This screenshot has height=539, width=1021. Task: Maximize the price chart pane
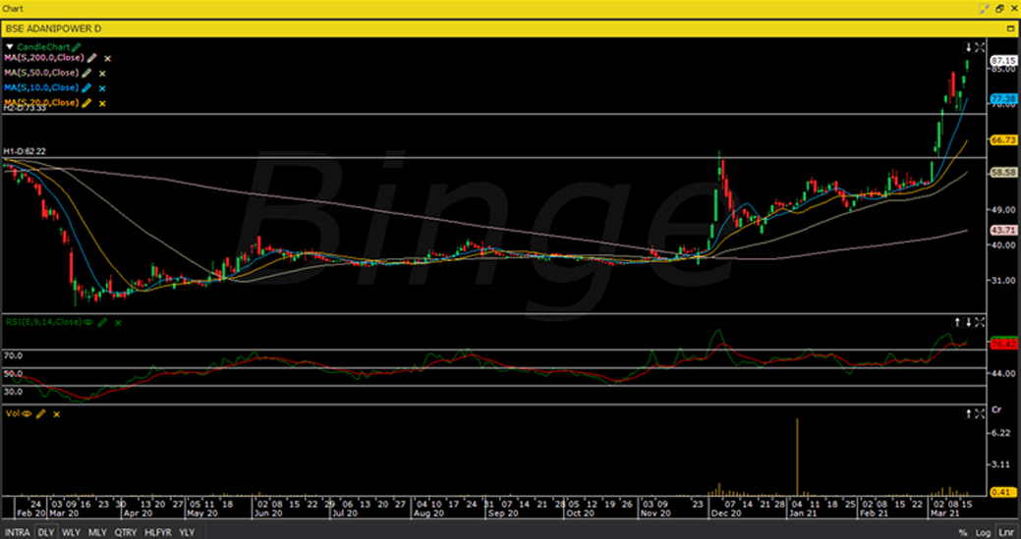point(980,47)
